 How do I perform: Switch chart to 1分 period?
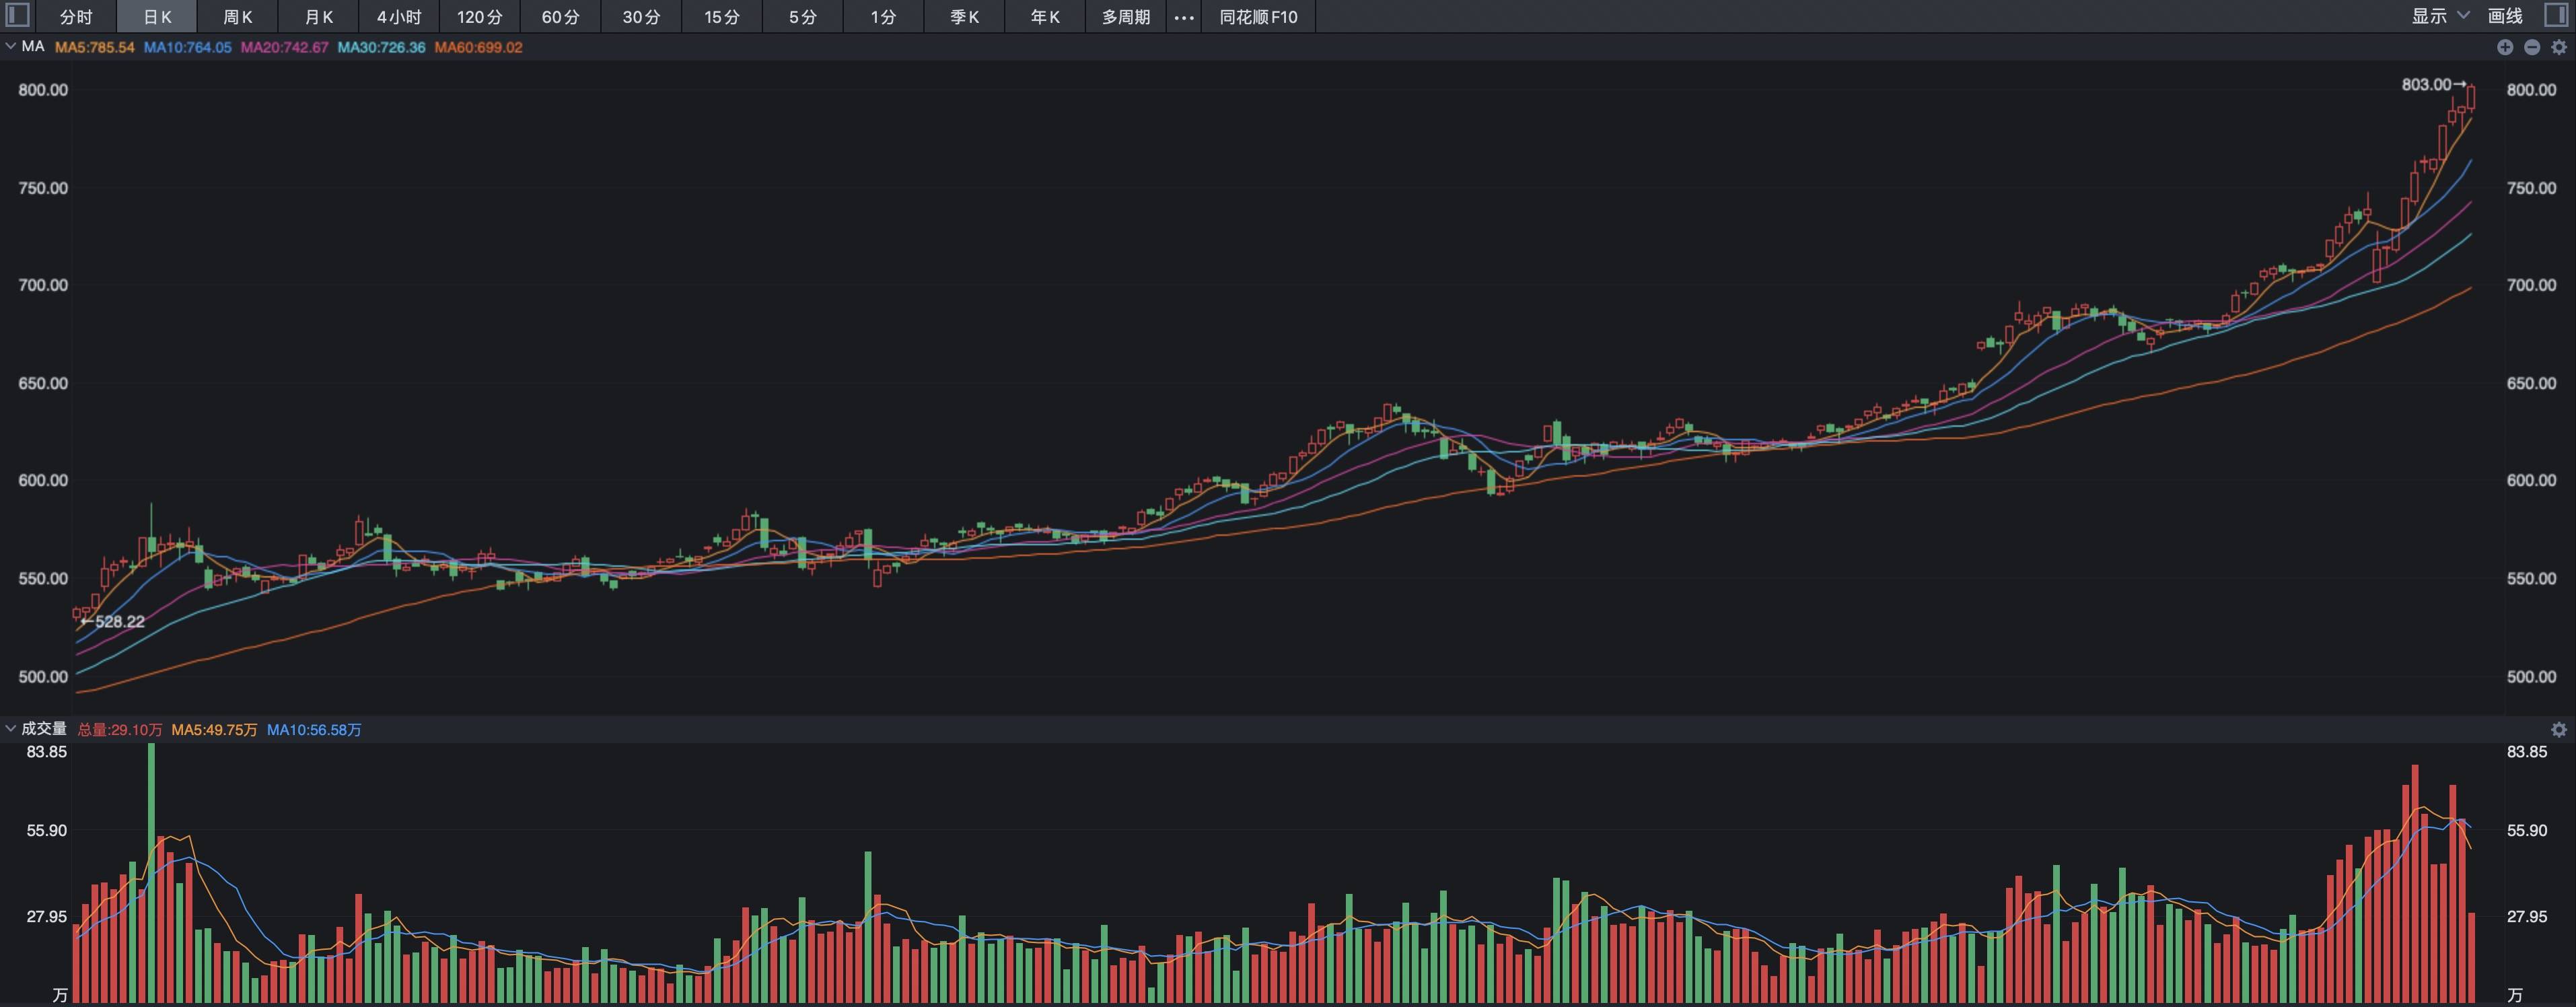pos(883,17)
